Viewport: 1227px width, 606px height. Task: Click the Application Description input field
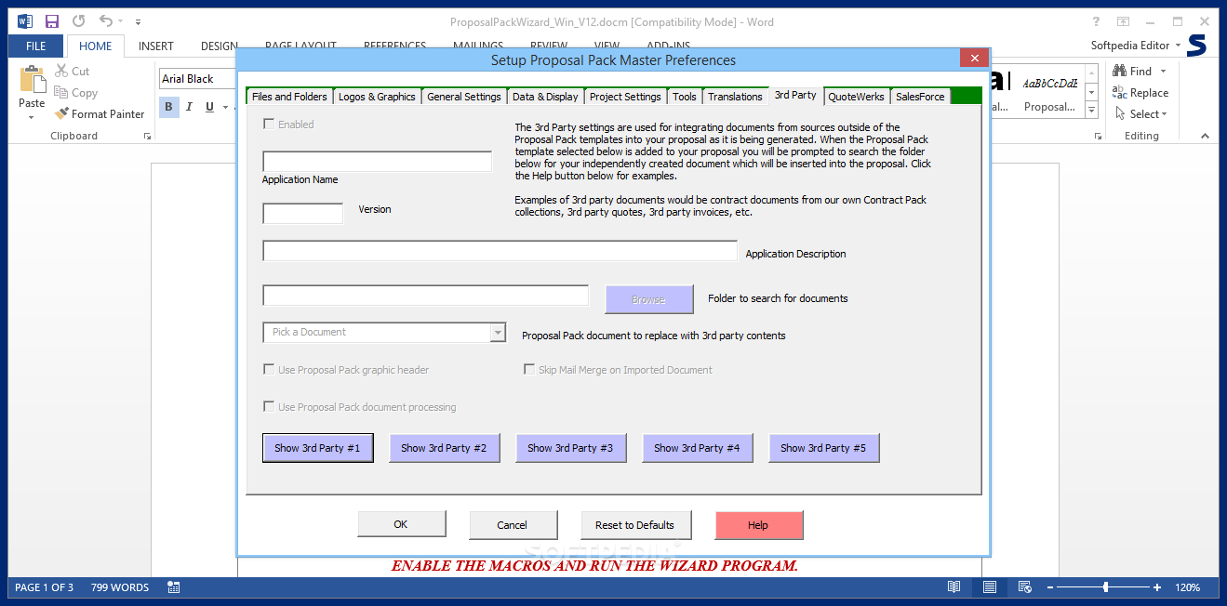click(x=500, y=250)
